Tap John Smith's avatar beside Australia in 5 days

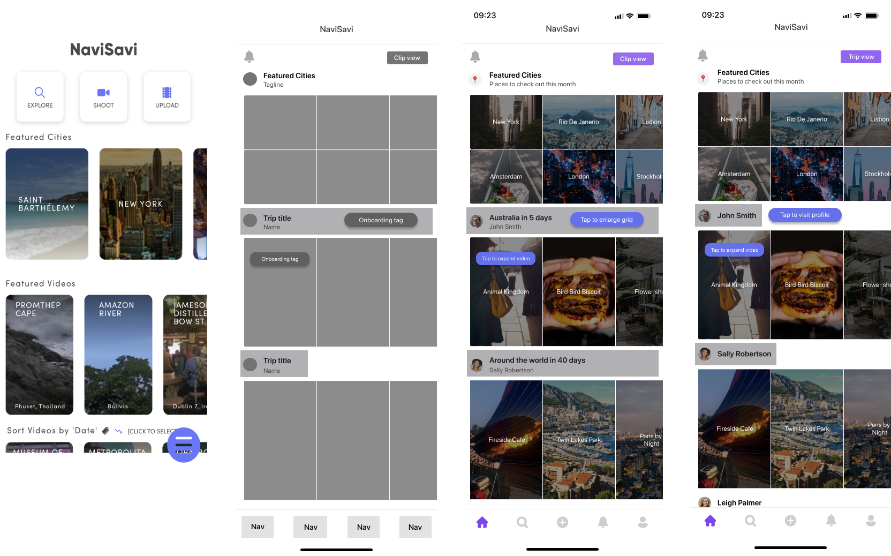476,221
